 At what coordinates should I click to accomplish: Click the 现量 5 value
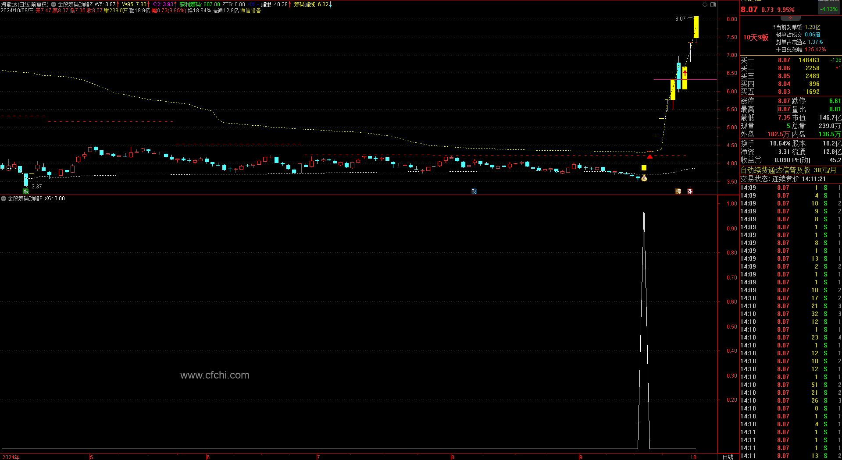(788, 126)
